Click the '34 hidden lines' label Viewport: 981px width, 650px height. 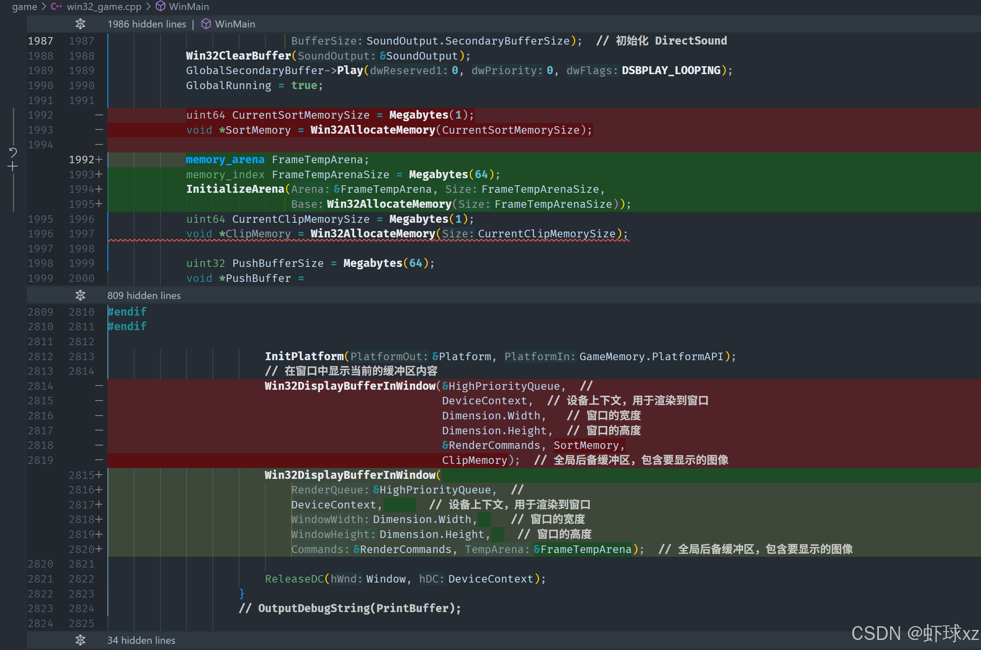(x=141, y=640)
